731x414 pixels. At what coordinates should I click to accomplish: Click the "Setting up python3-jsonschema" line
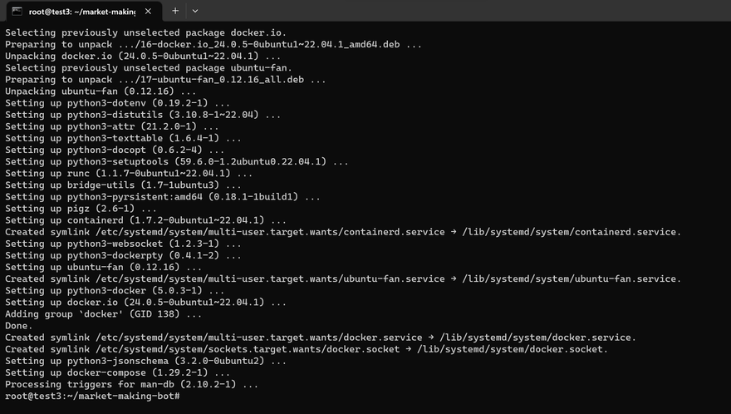point(145,361)
